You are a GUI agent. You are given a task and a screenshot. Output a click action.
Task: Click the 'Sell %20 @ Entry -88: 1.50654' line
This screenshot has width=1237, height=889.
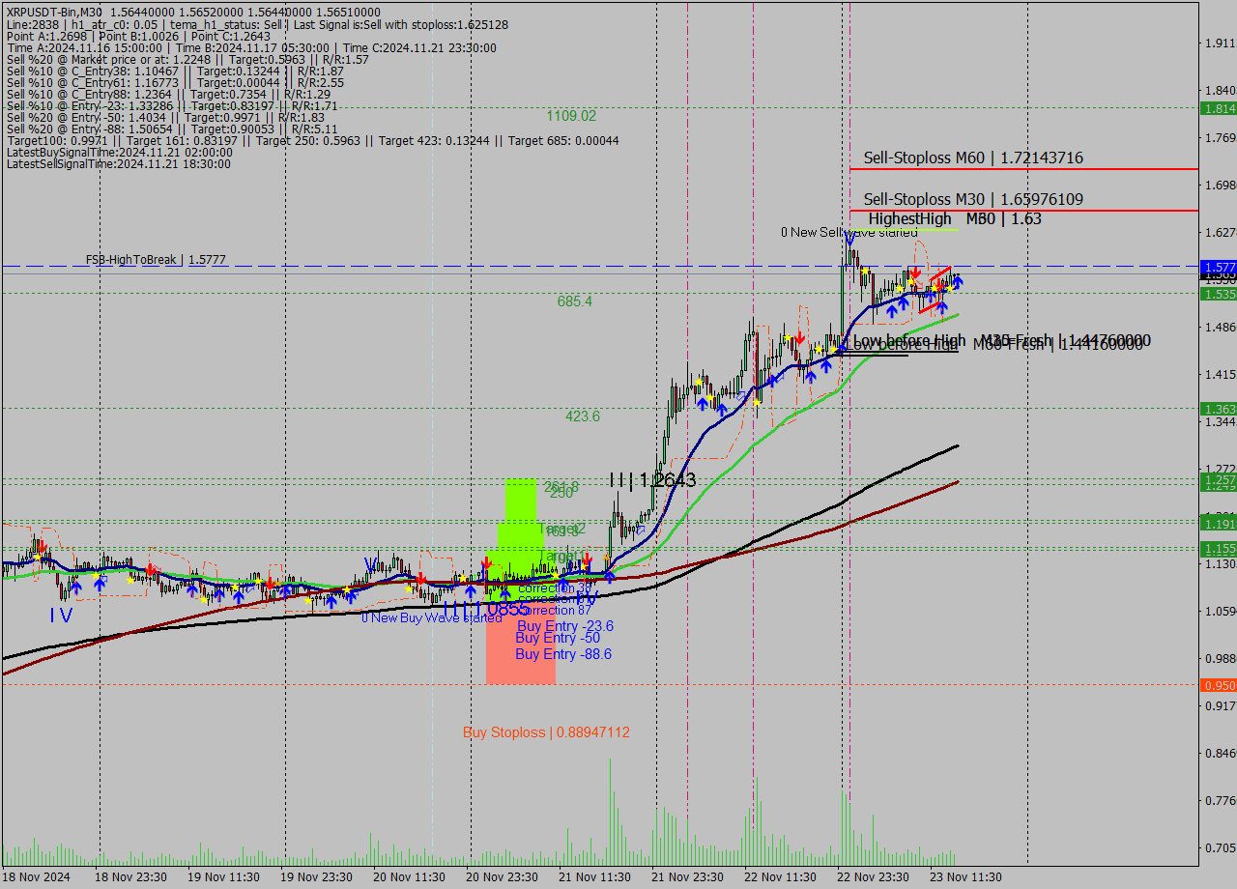[x=172, y=129]
